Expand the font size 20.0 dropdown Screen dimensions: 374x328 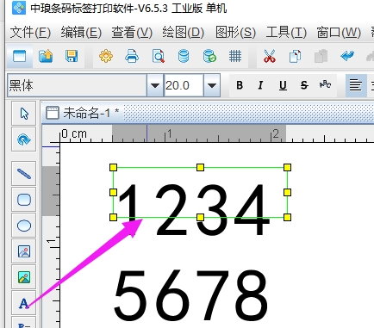pos(212,85)
